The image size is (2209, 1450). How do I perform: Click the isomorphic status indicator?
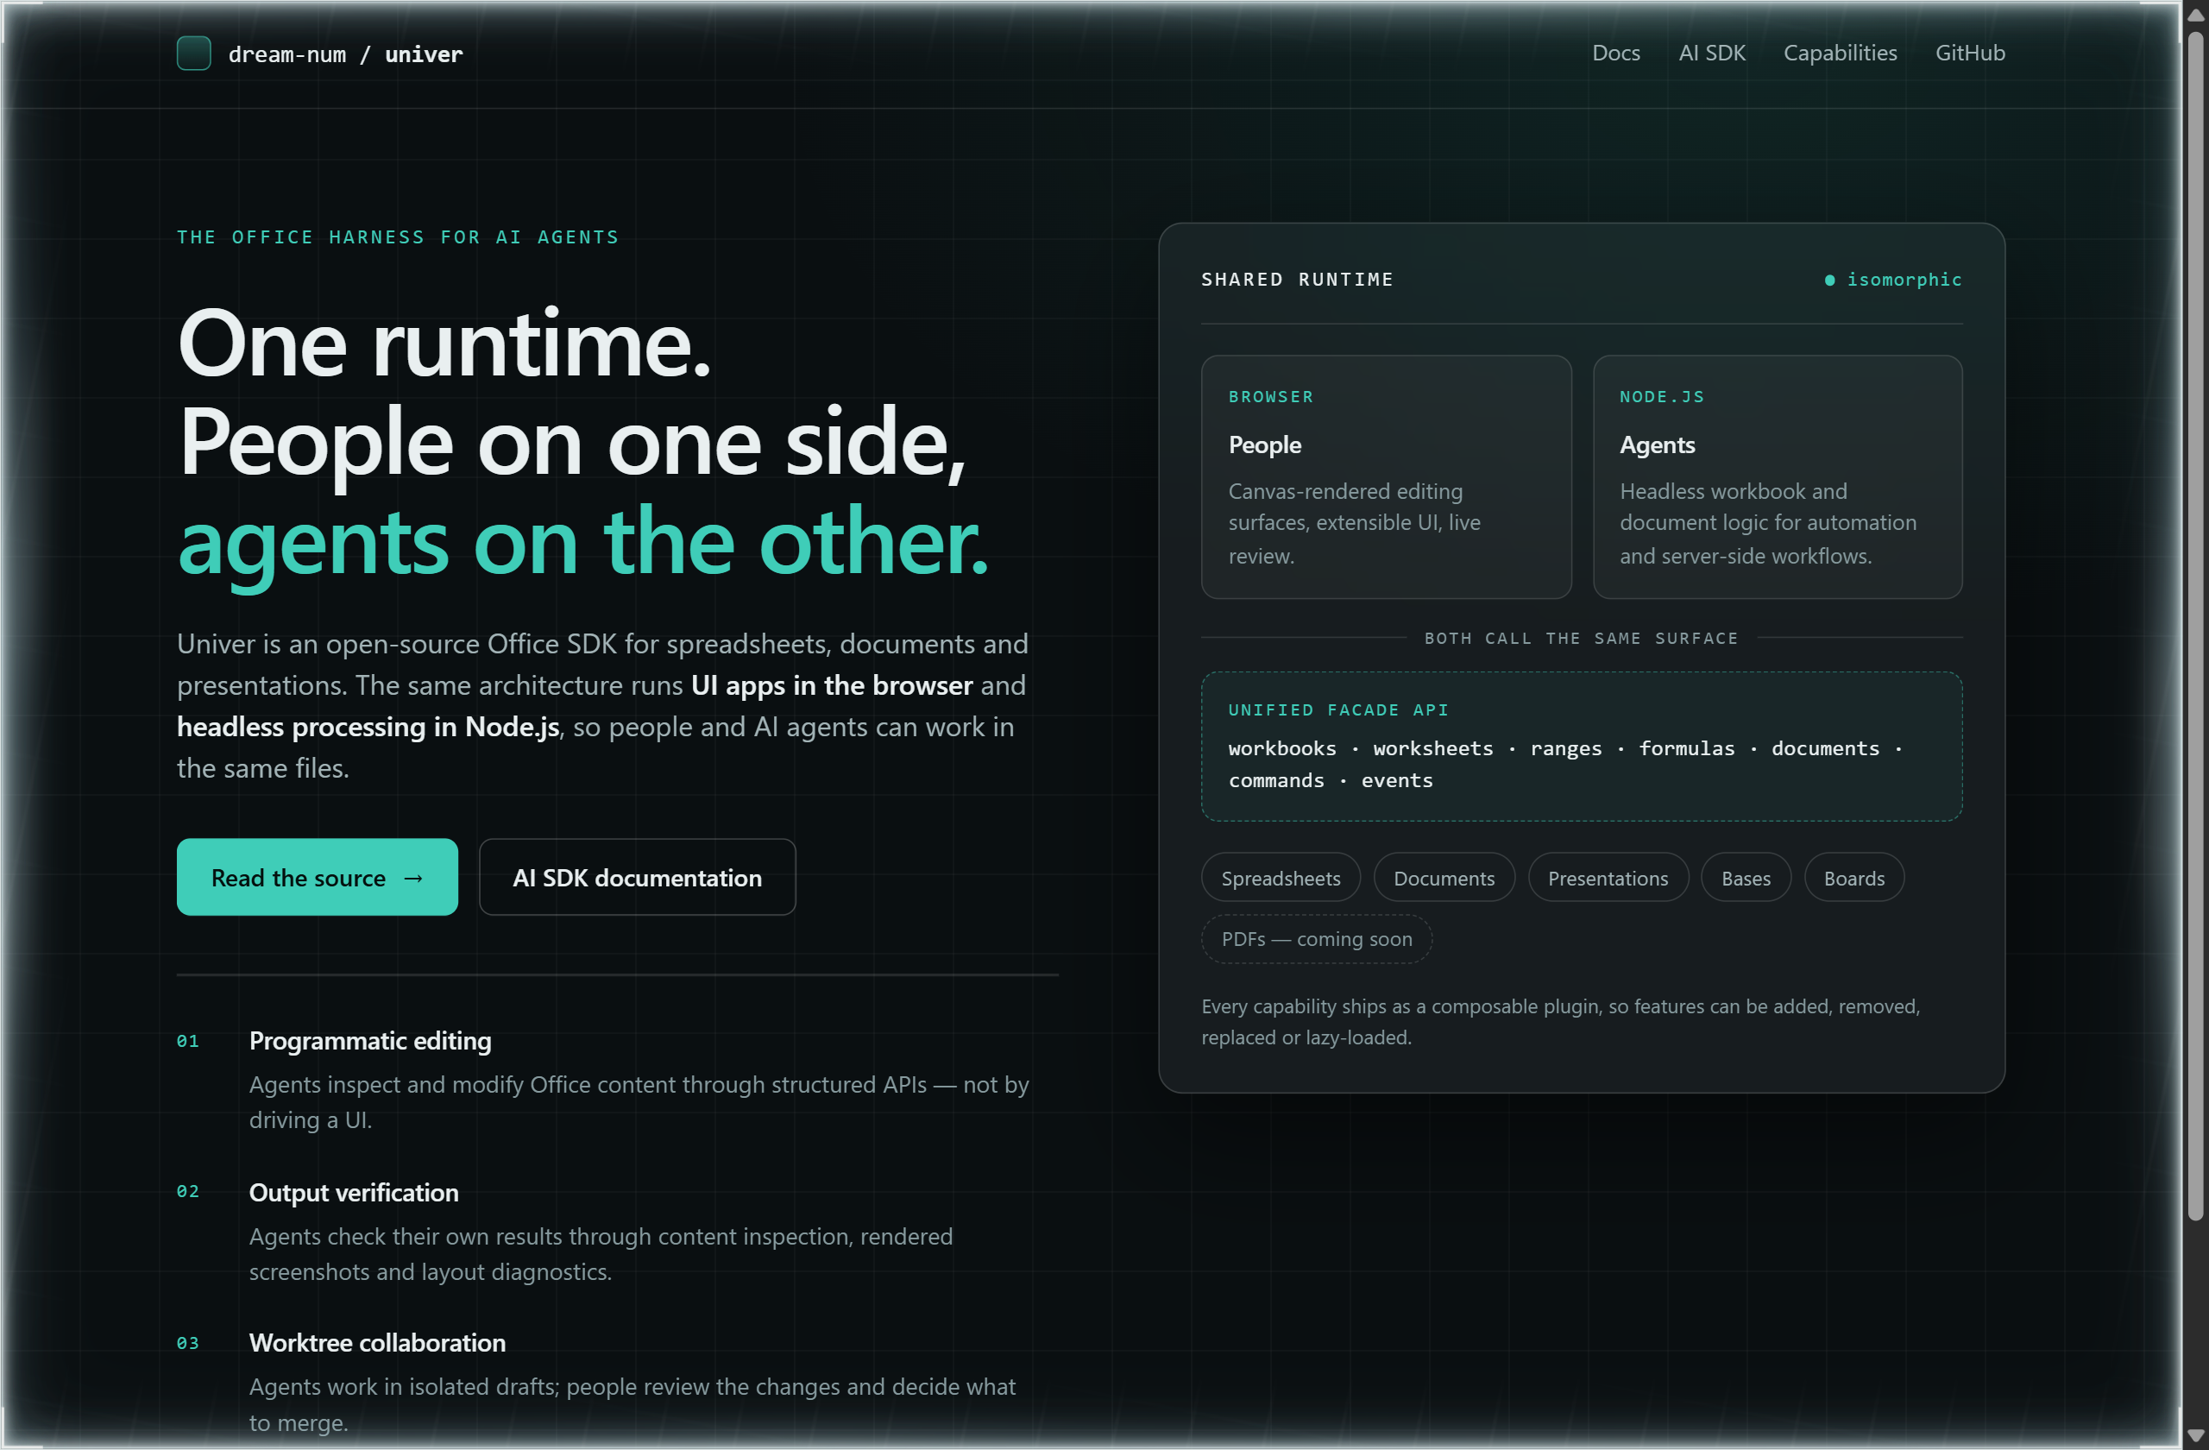(x=1893, y=280)
